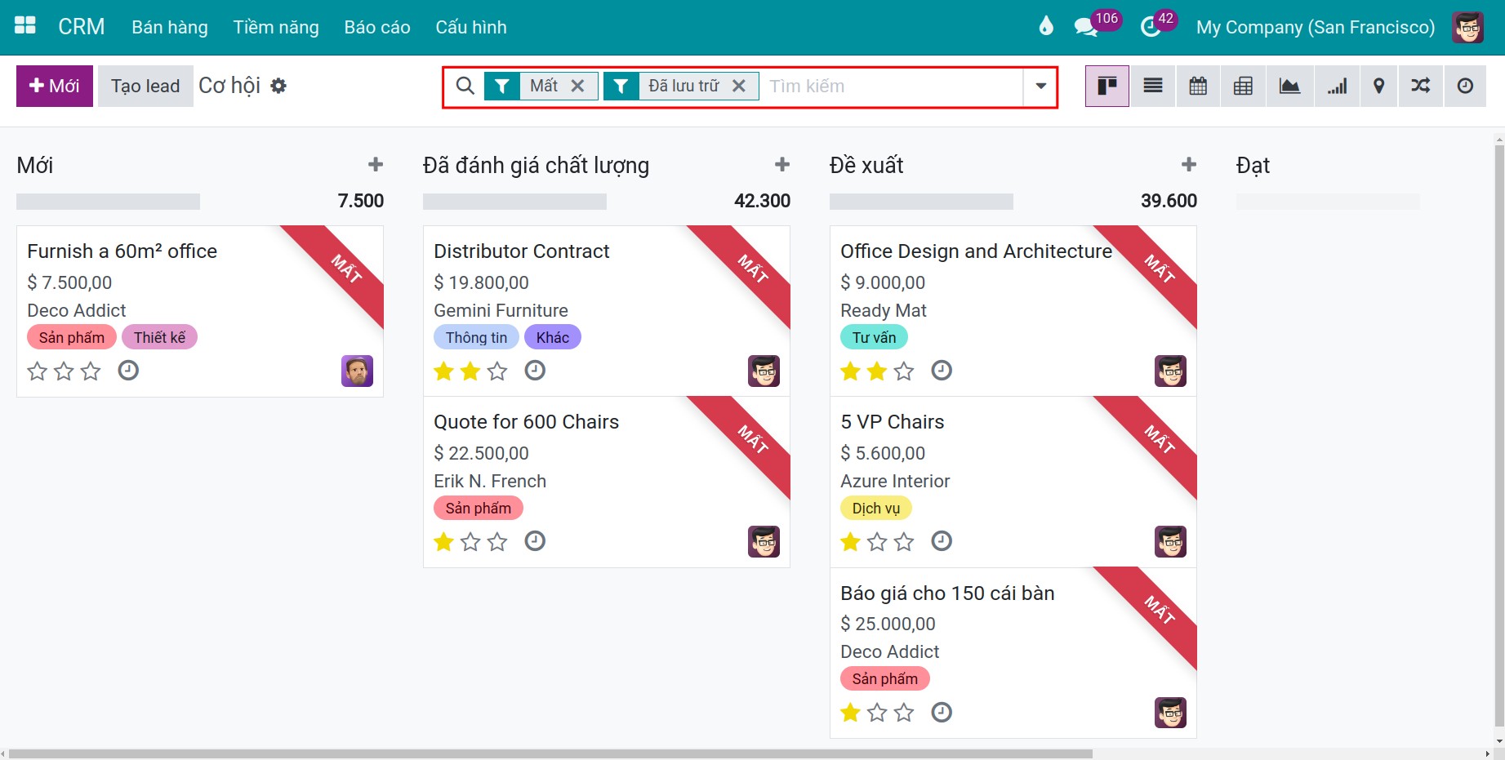Click the Mới create button
Screen dimensions: 1505x760
(55, 86)
